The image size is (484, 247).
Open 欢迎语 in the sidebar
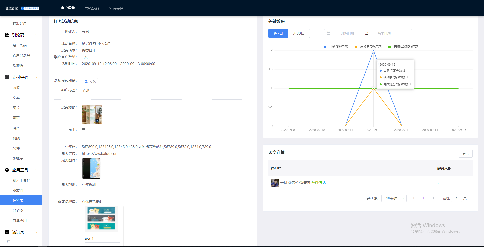pos(18,66)
